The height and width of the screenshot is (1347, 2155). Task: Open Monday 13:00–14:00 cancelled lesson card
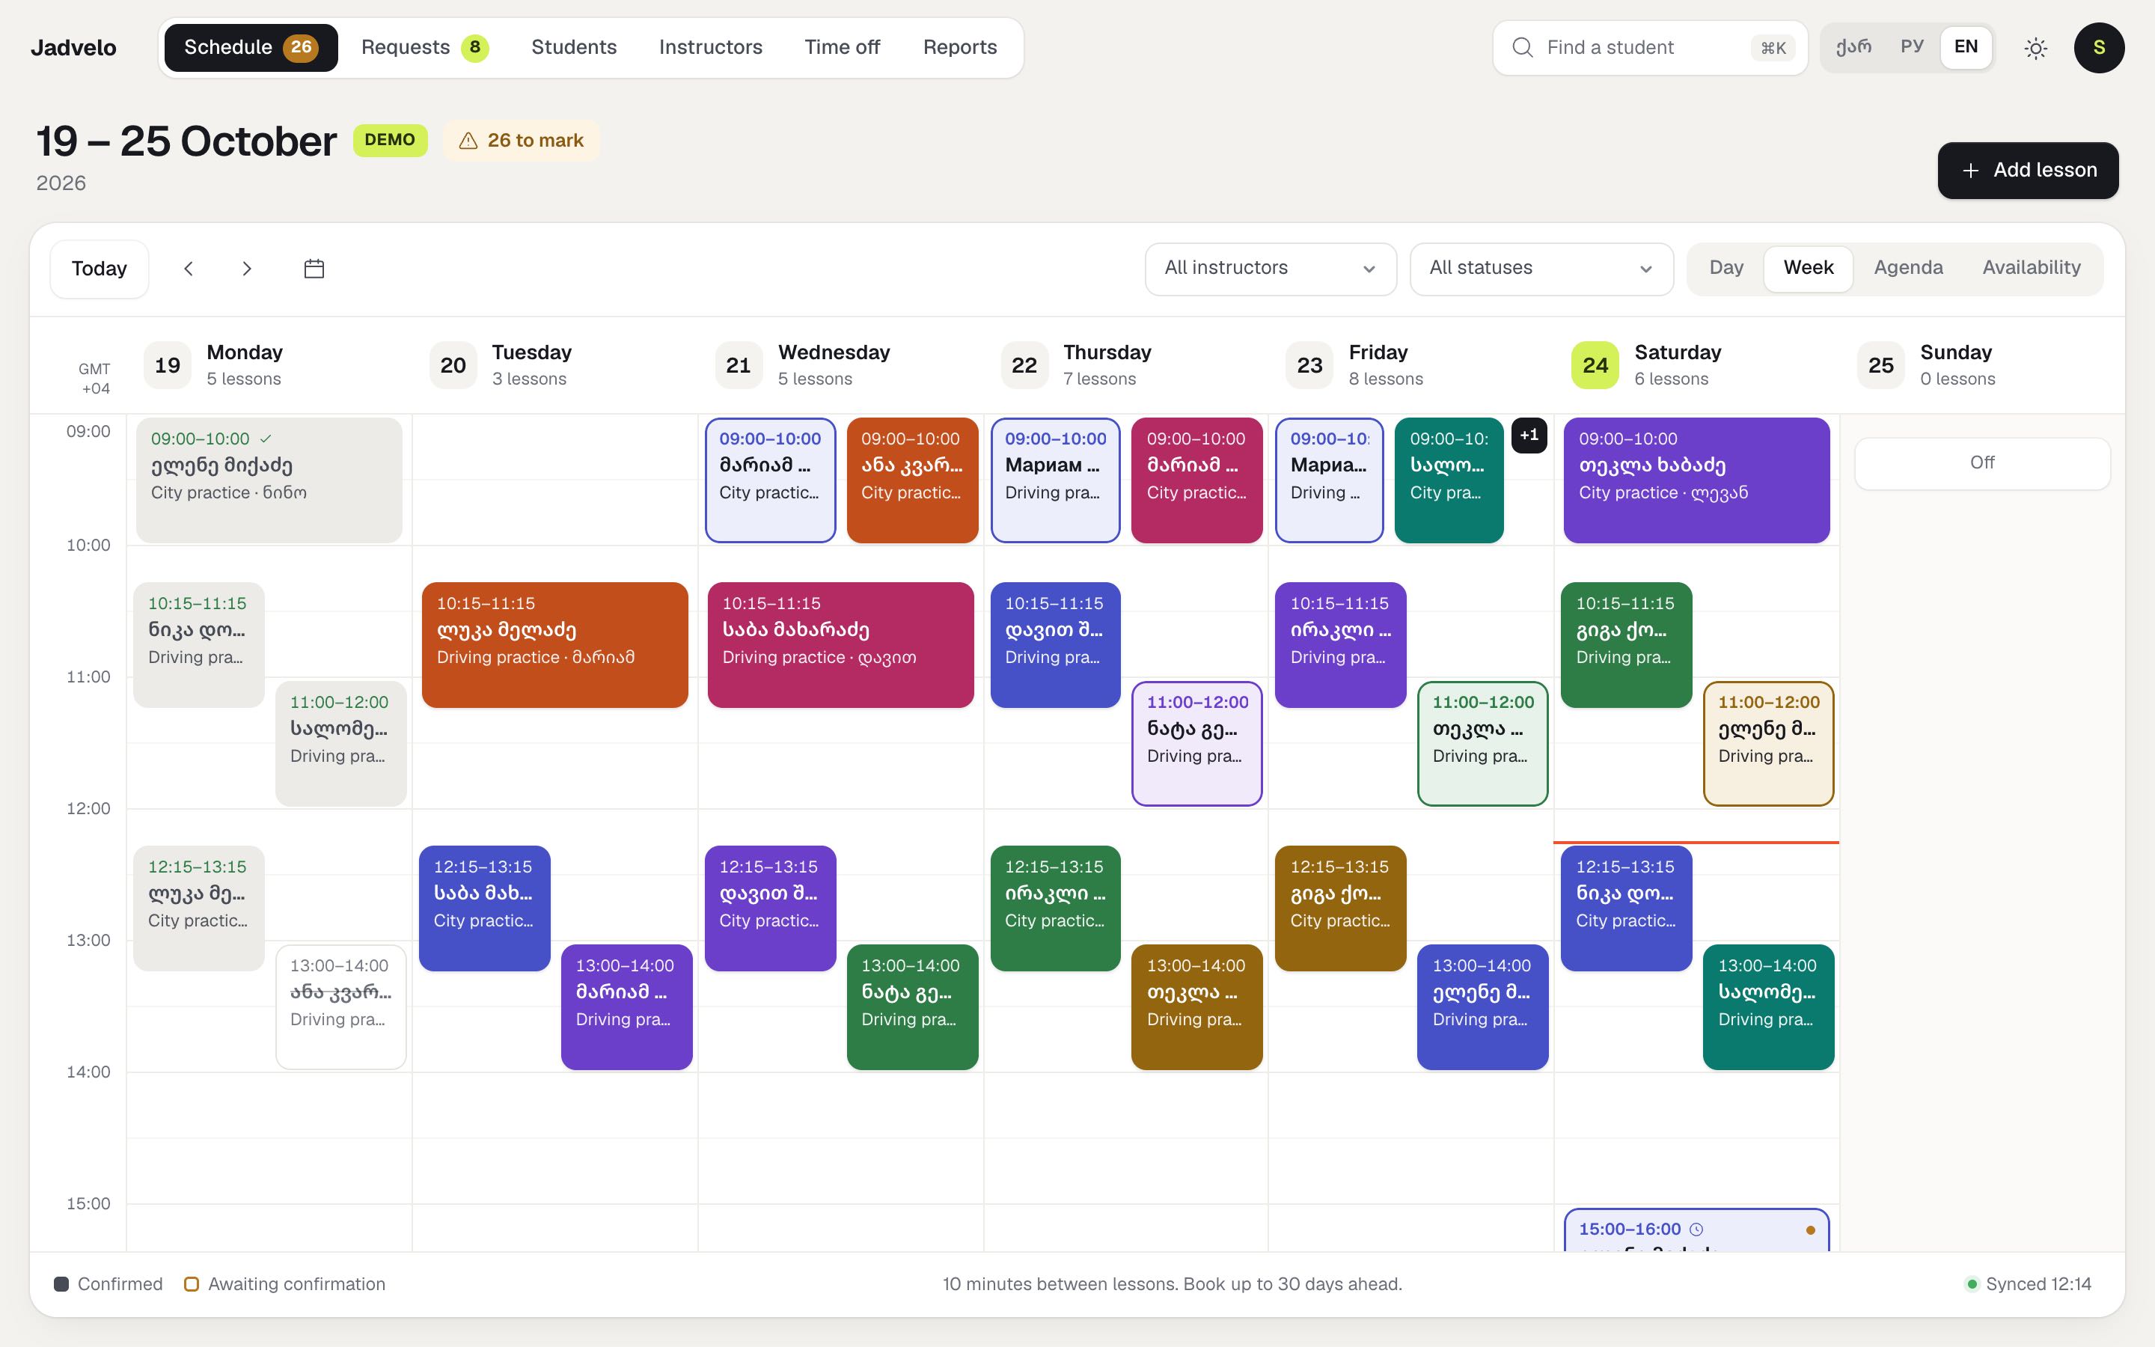[341, 1007]
